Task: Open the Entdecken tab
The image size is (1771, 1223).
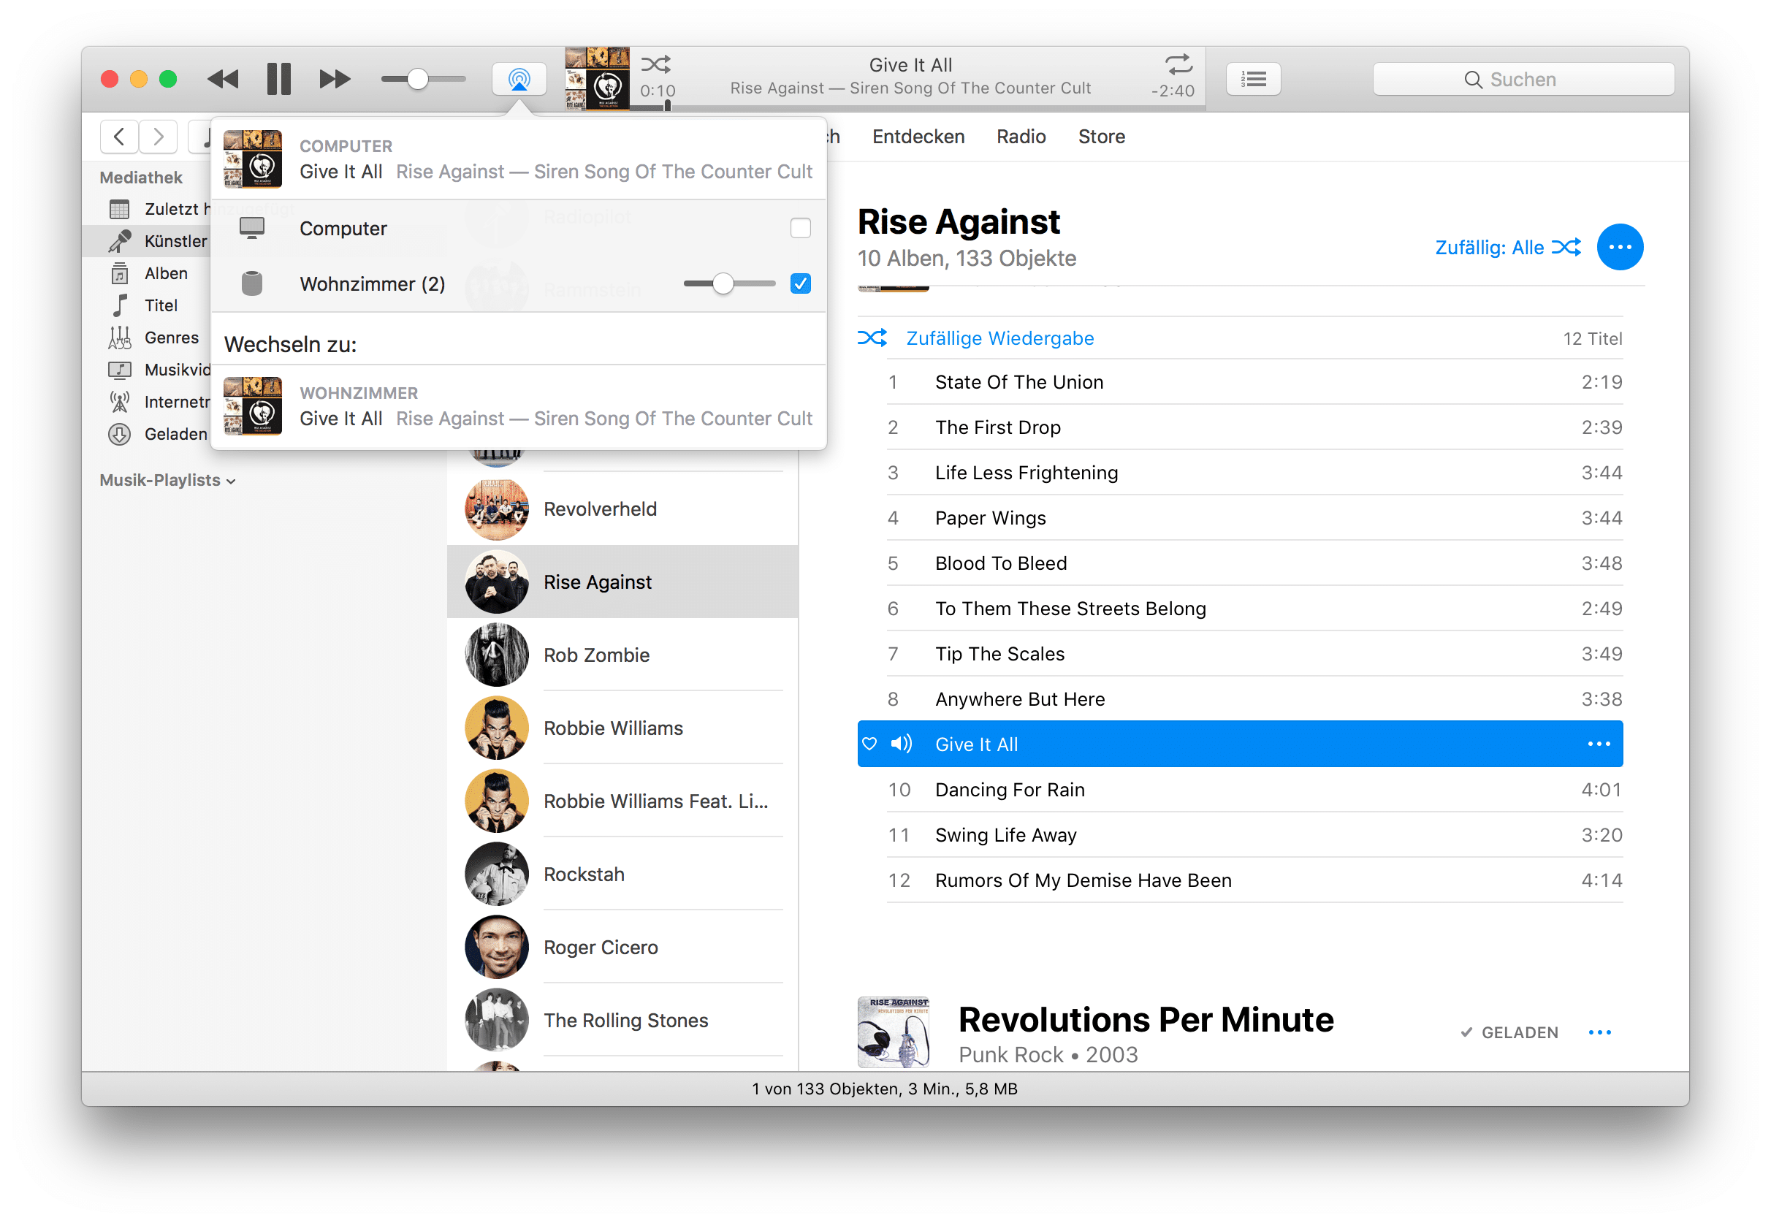Action: coord(918,137)
